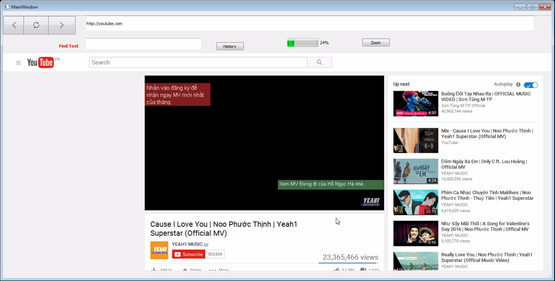Open Mix - Cause I Love You title
555x281 pixels.
(487, 134)
